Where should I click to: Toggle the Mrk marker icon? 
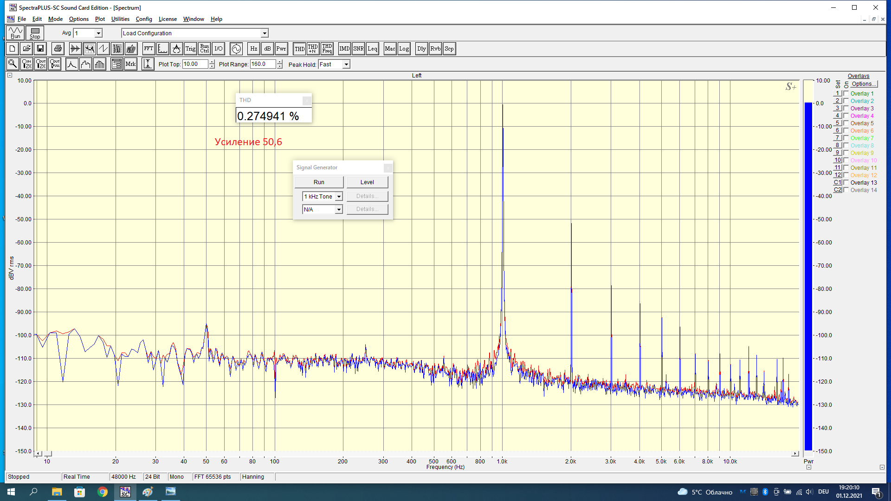coord(130,64)
